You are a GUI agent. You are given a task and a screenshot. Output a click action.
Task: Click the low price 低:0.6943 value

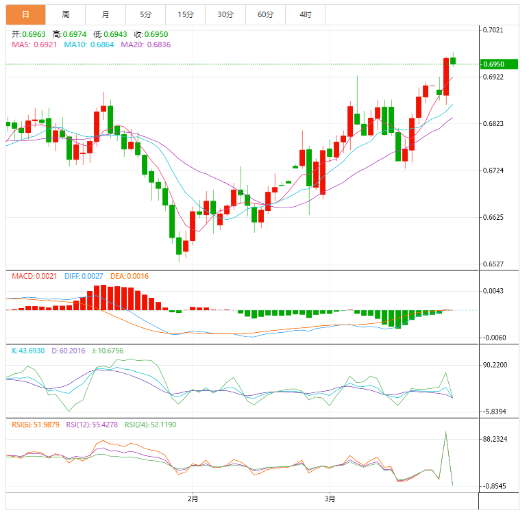coord(110,34)
